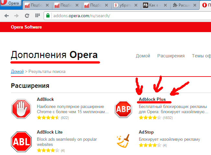Click the Результаты поиска breadcrumb text
The height and width of the screenshot is (155, 211).
click(47, 71)
